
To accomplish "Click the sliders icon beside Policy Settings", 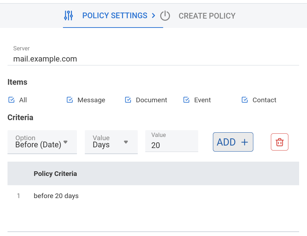I will coord(69,16).
